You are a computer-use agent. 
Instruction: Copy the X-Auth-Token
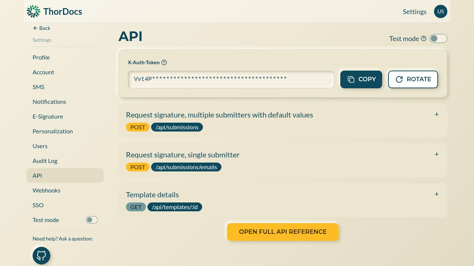click(361, 79)
